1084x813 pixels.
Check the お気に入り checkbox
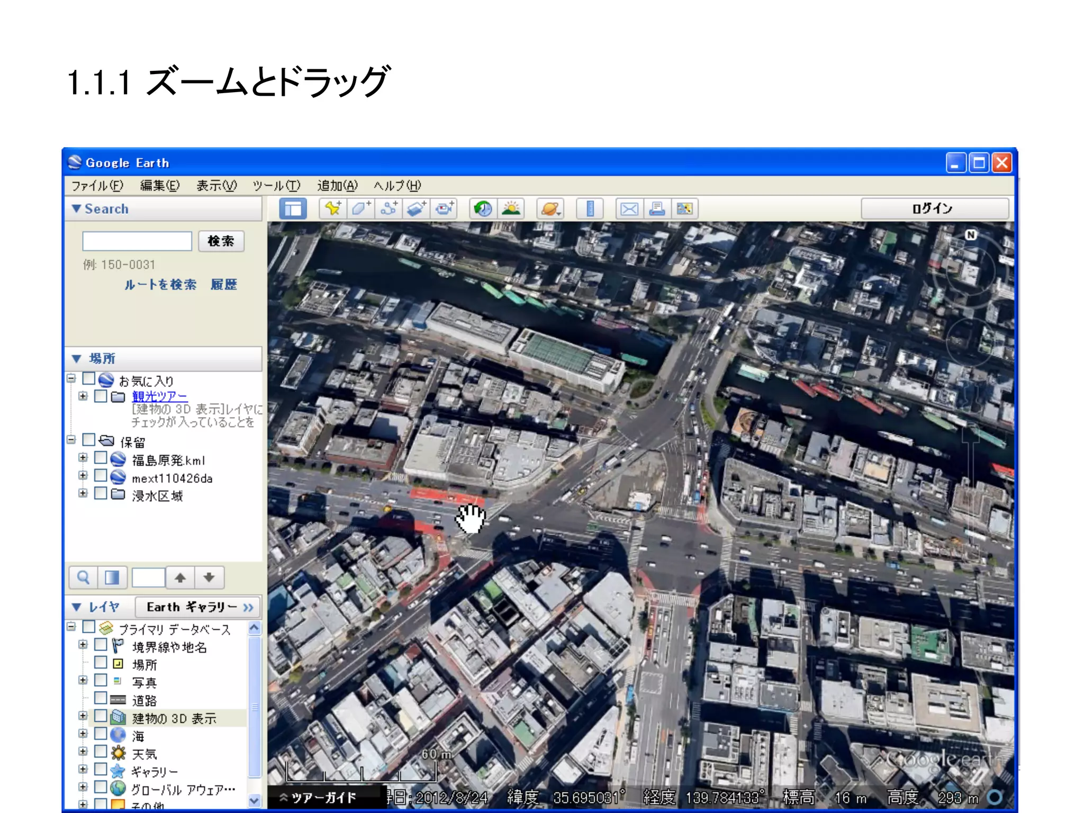pos(89,379)
